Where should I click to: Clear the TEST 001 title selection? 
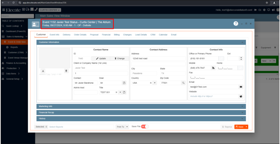pos(116,92)
